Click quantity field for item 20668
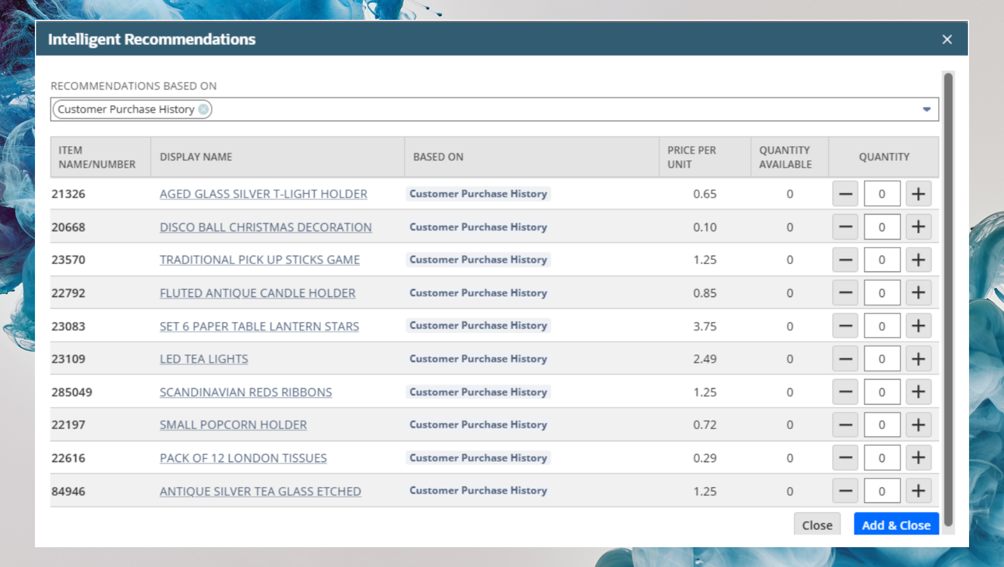 coord(882,227)
